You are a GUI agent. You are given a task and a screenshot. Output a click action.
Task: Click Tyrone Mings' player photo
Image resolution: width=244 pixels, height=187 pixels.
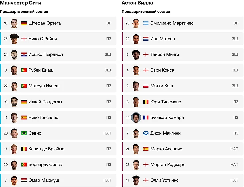click(136, 54)
